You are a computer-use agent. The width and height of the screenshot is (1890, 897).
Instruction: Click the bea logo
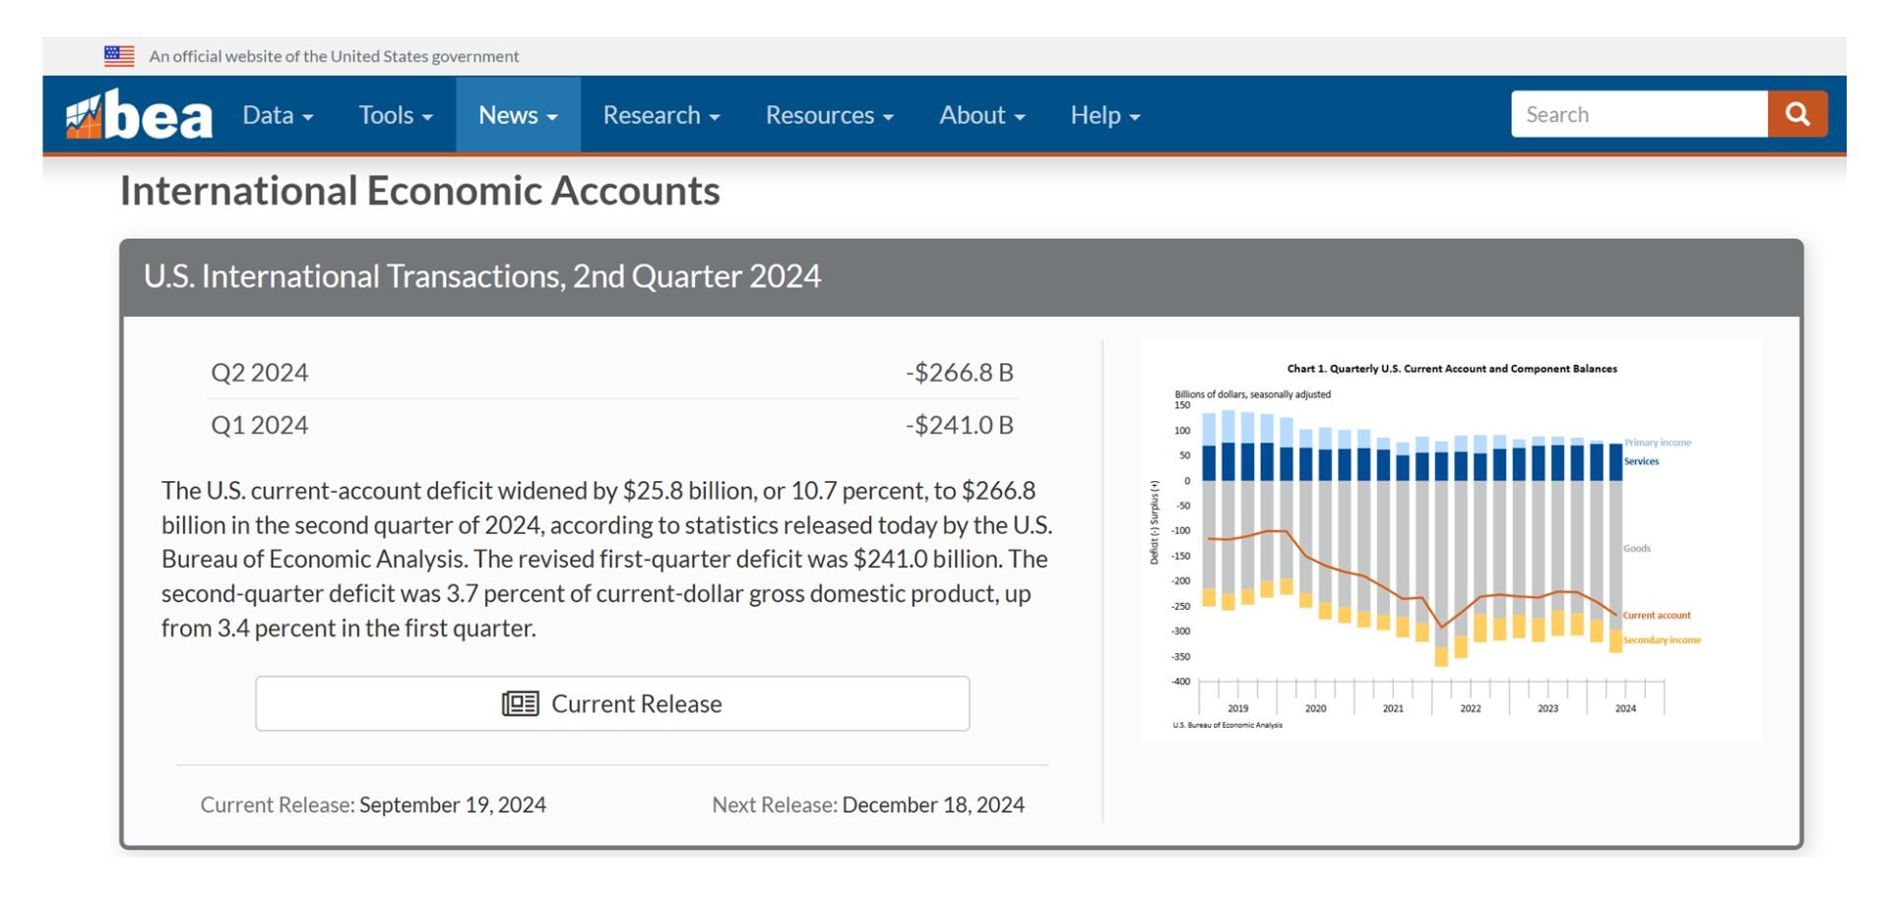[x=139, y=116]
